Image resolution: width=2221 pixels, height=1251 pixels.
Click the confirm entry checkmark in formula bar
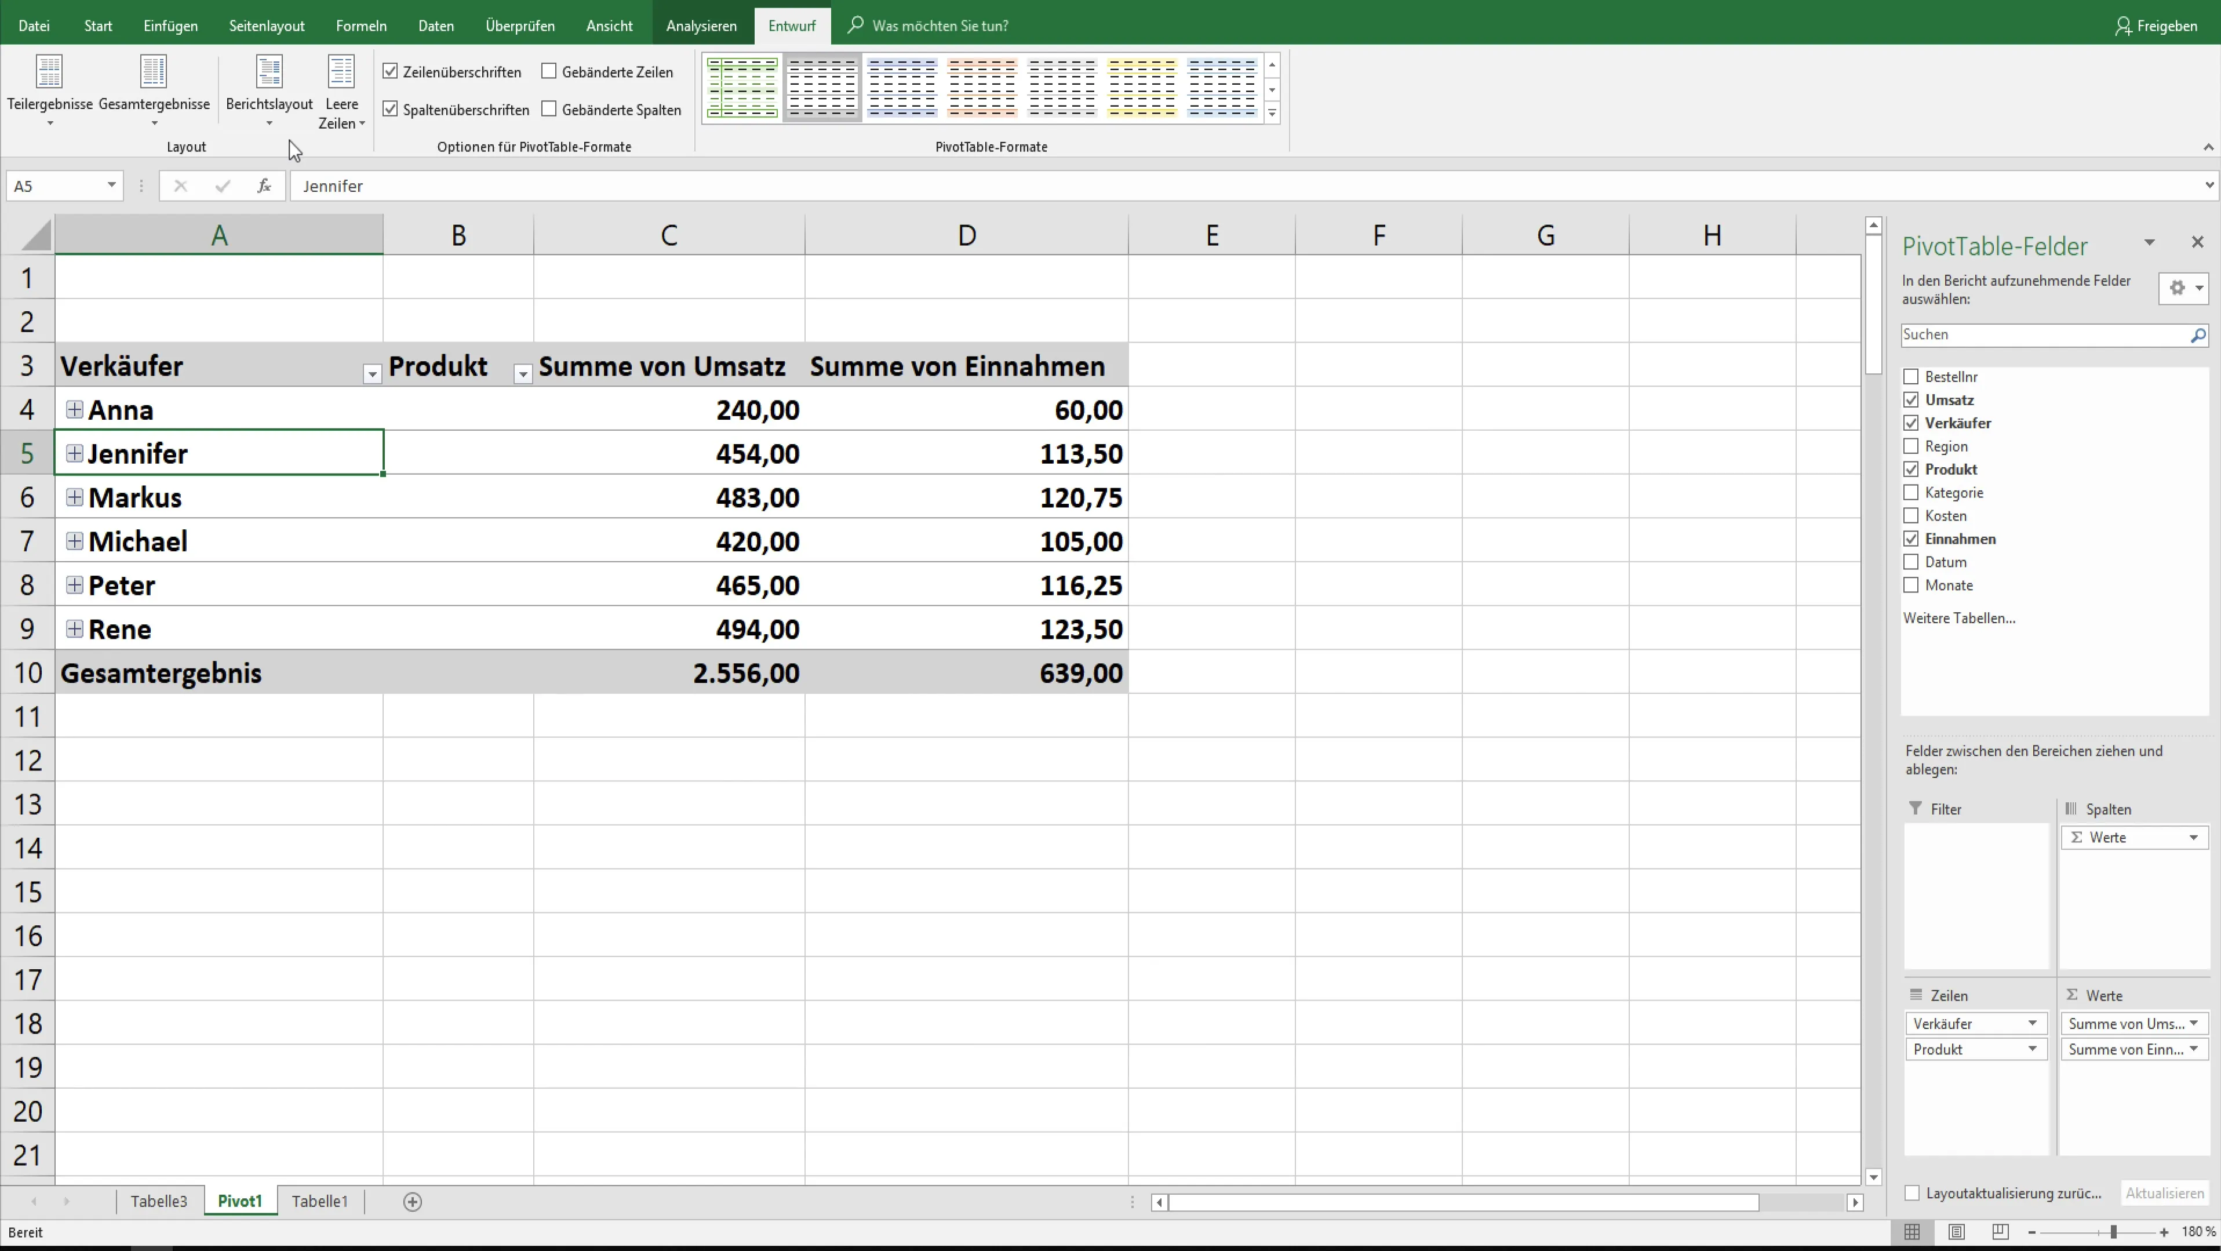[x=223, y=186]
